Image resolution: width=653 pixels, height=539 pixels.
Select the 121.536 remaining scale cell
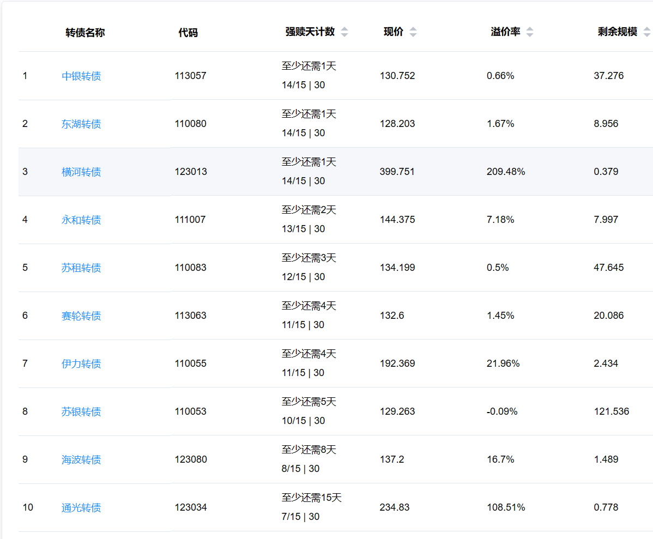tap(611, 411)
